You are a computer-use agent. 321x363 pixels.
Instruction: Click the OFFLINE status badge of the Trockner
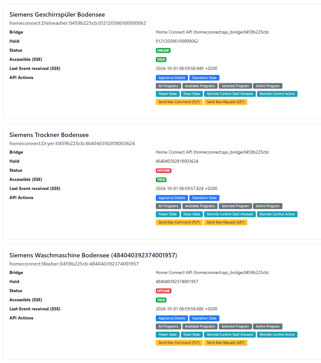tap(164, 171)
